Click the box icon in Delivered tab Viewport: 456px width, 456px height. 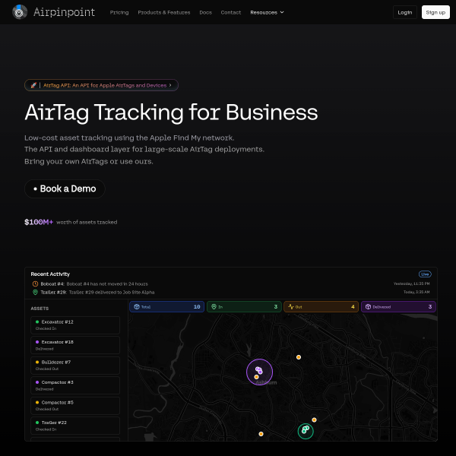tap(368, 307)
